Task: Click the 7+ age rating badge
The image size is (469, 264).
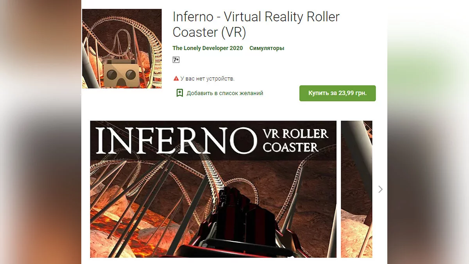Action: click(176, 60)
